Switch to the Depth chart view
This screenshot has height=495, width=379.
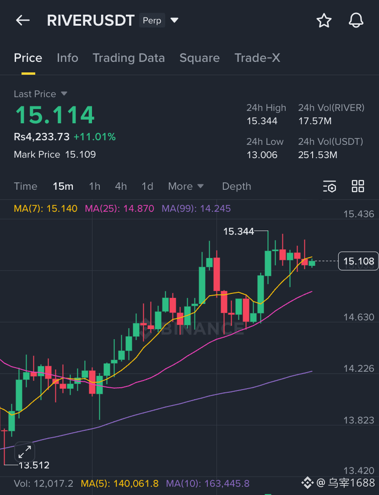[x=237, y=186]
